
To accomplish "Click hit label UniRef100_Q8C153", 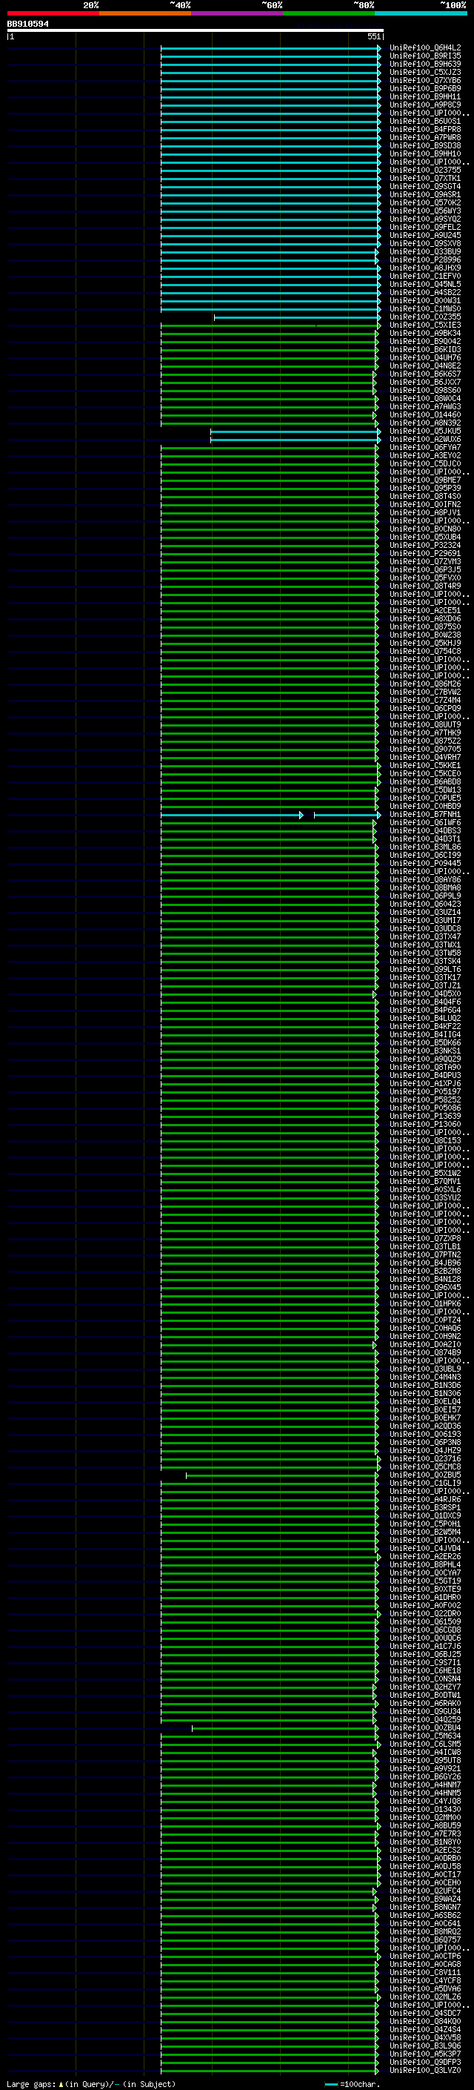I will point(424,1140).
